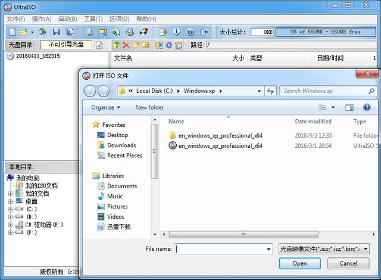Screen dimensions: 381x280
Task: Open the File name history dropdown arrow
Action: pos(268,249)
